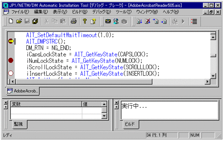Click the context help document-question icon
This screenshot has width=224, height=141.
coord(93,21)
